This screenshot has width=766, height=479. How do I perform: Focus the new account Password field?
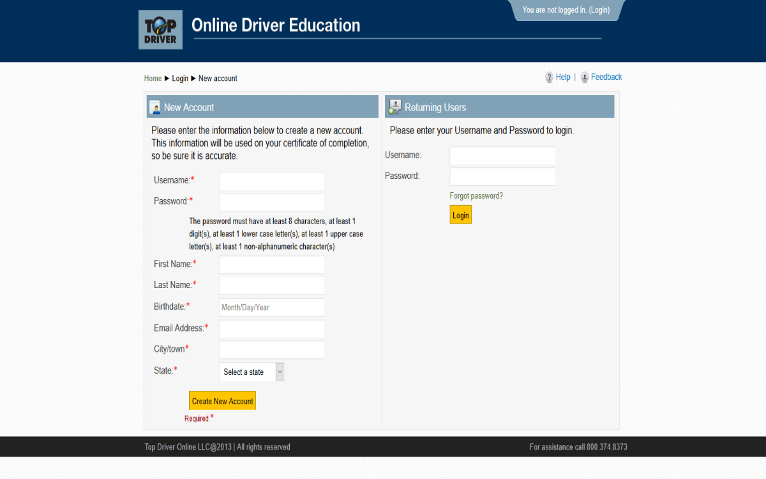pyautogui.click(x=272, y=202)
